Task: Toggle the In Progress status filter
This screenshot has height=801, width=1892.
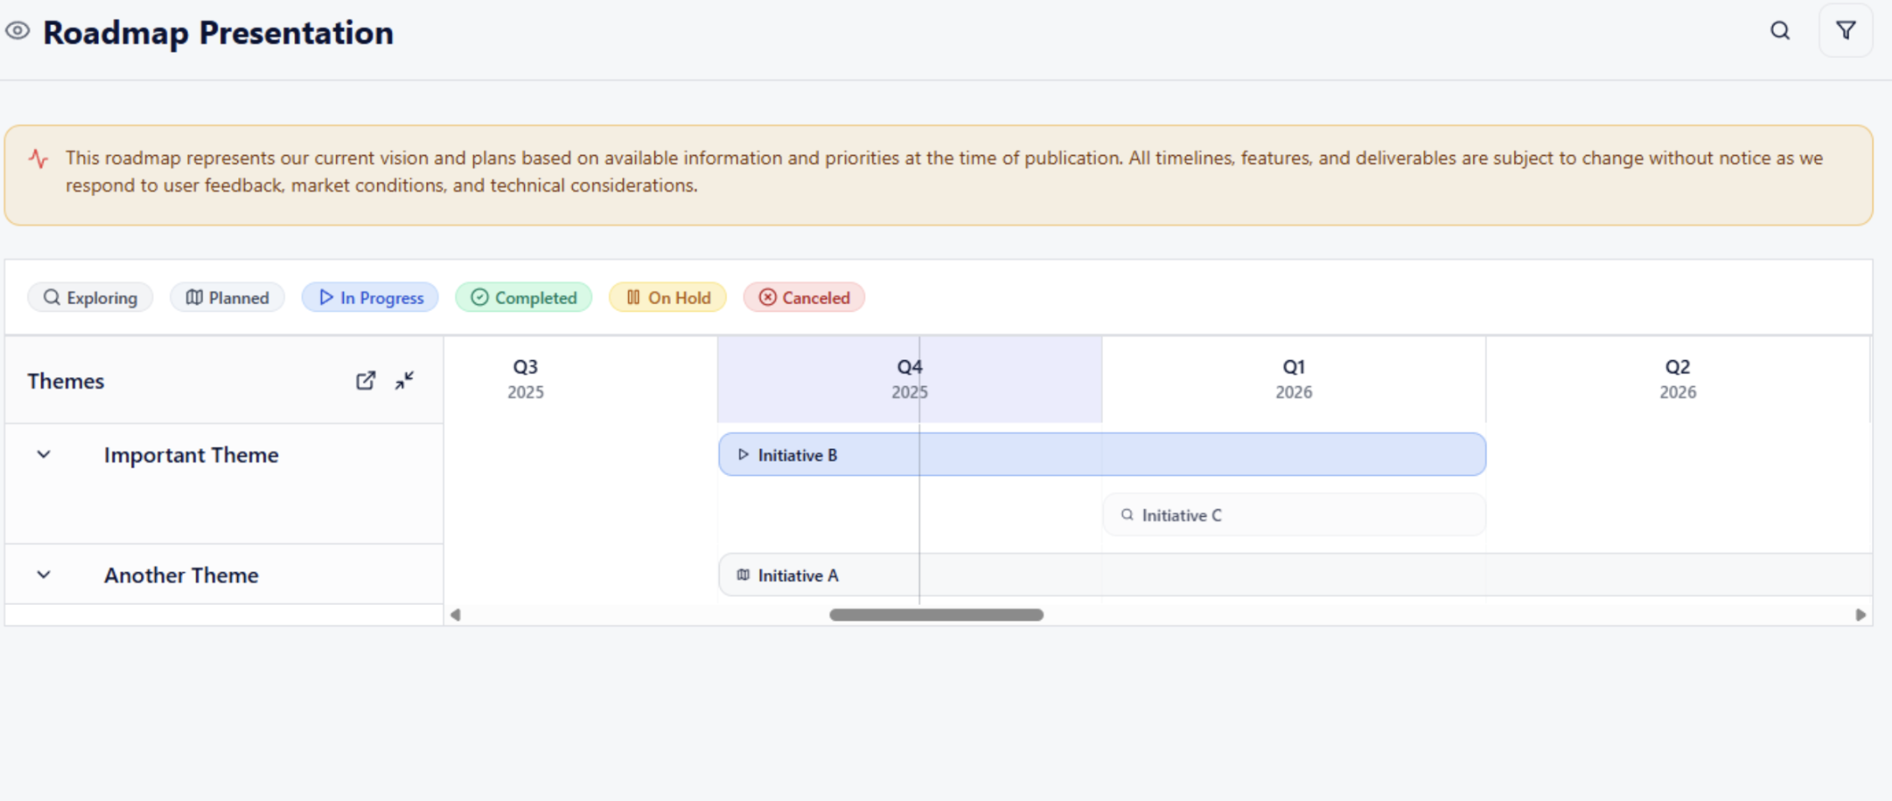Action: point(370,297)
